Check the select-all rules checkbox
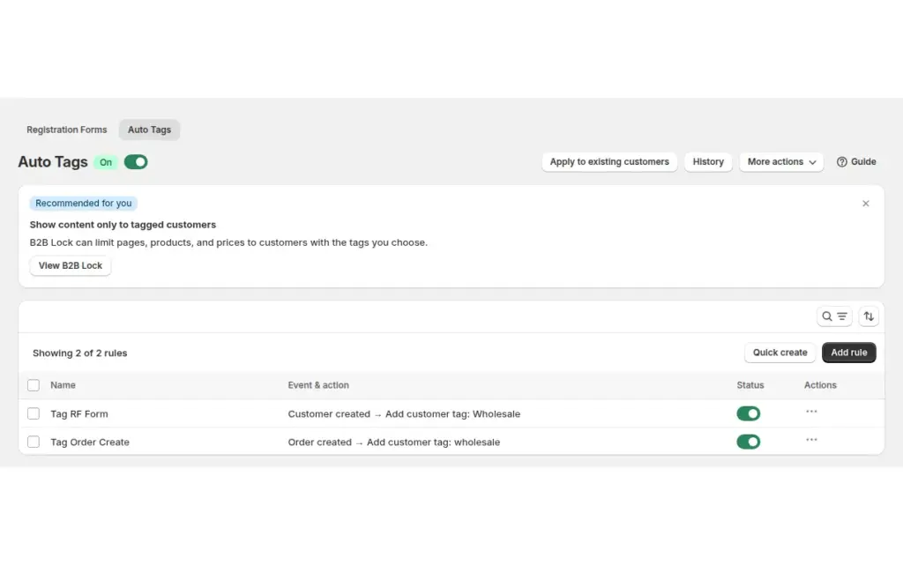 34,385
